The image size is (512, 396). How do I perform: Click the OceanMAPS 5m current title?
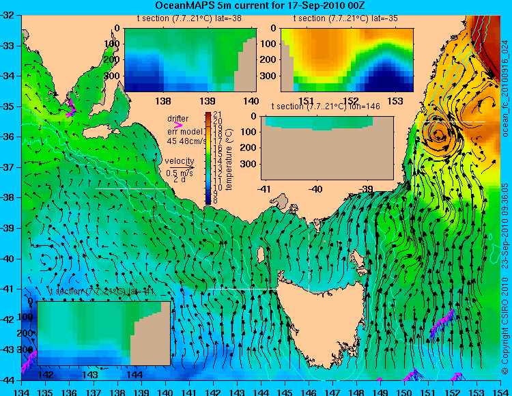[x=260, y=5]
